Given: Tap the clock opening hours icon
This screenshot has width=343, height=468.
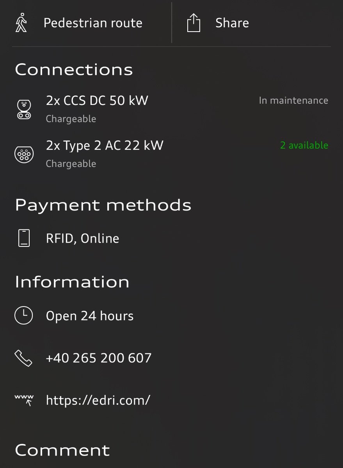Looking at the screenshot, I should click(24, 315).
